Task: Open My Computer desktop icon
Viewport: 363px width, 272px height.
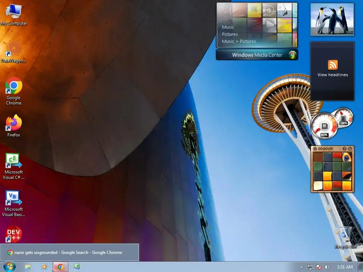Action: pos(14,15)
